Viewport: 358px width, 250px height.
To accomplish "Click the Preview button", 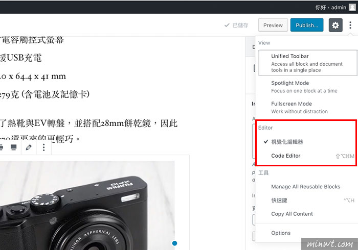I will click(273, 25).
